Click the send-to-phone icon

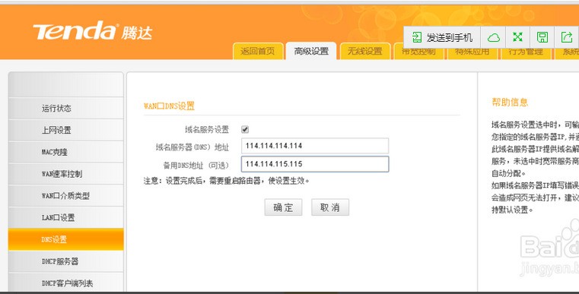point(416,37)
